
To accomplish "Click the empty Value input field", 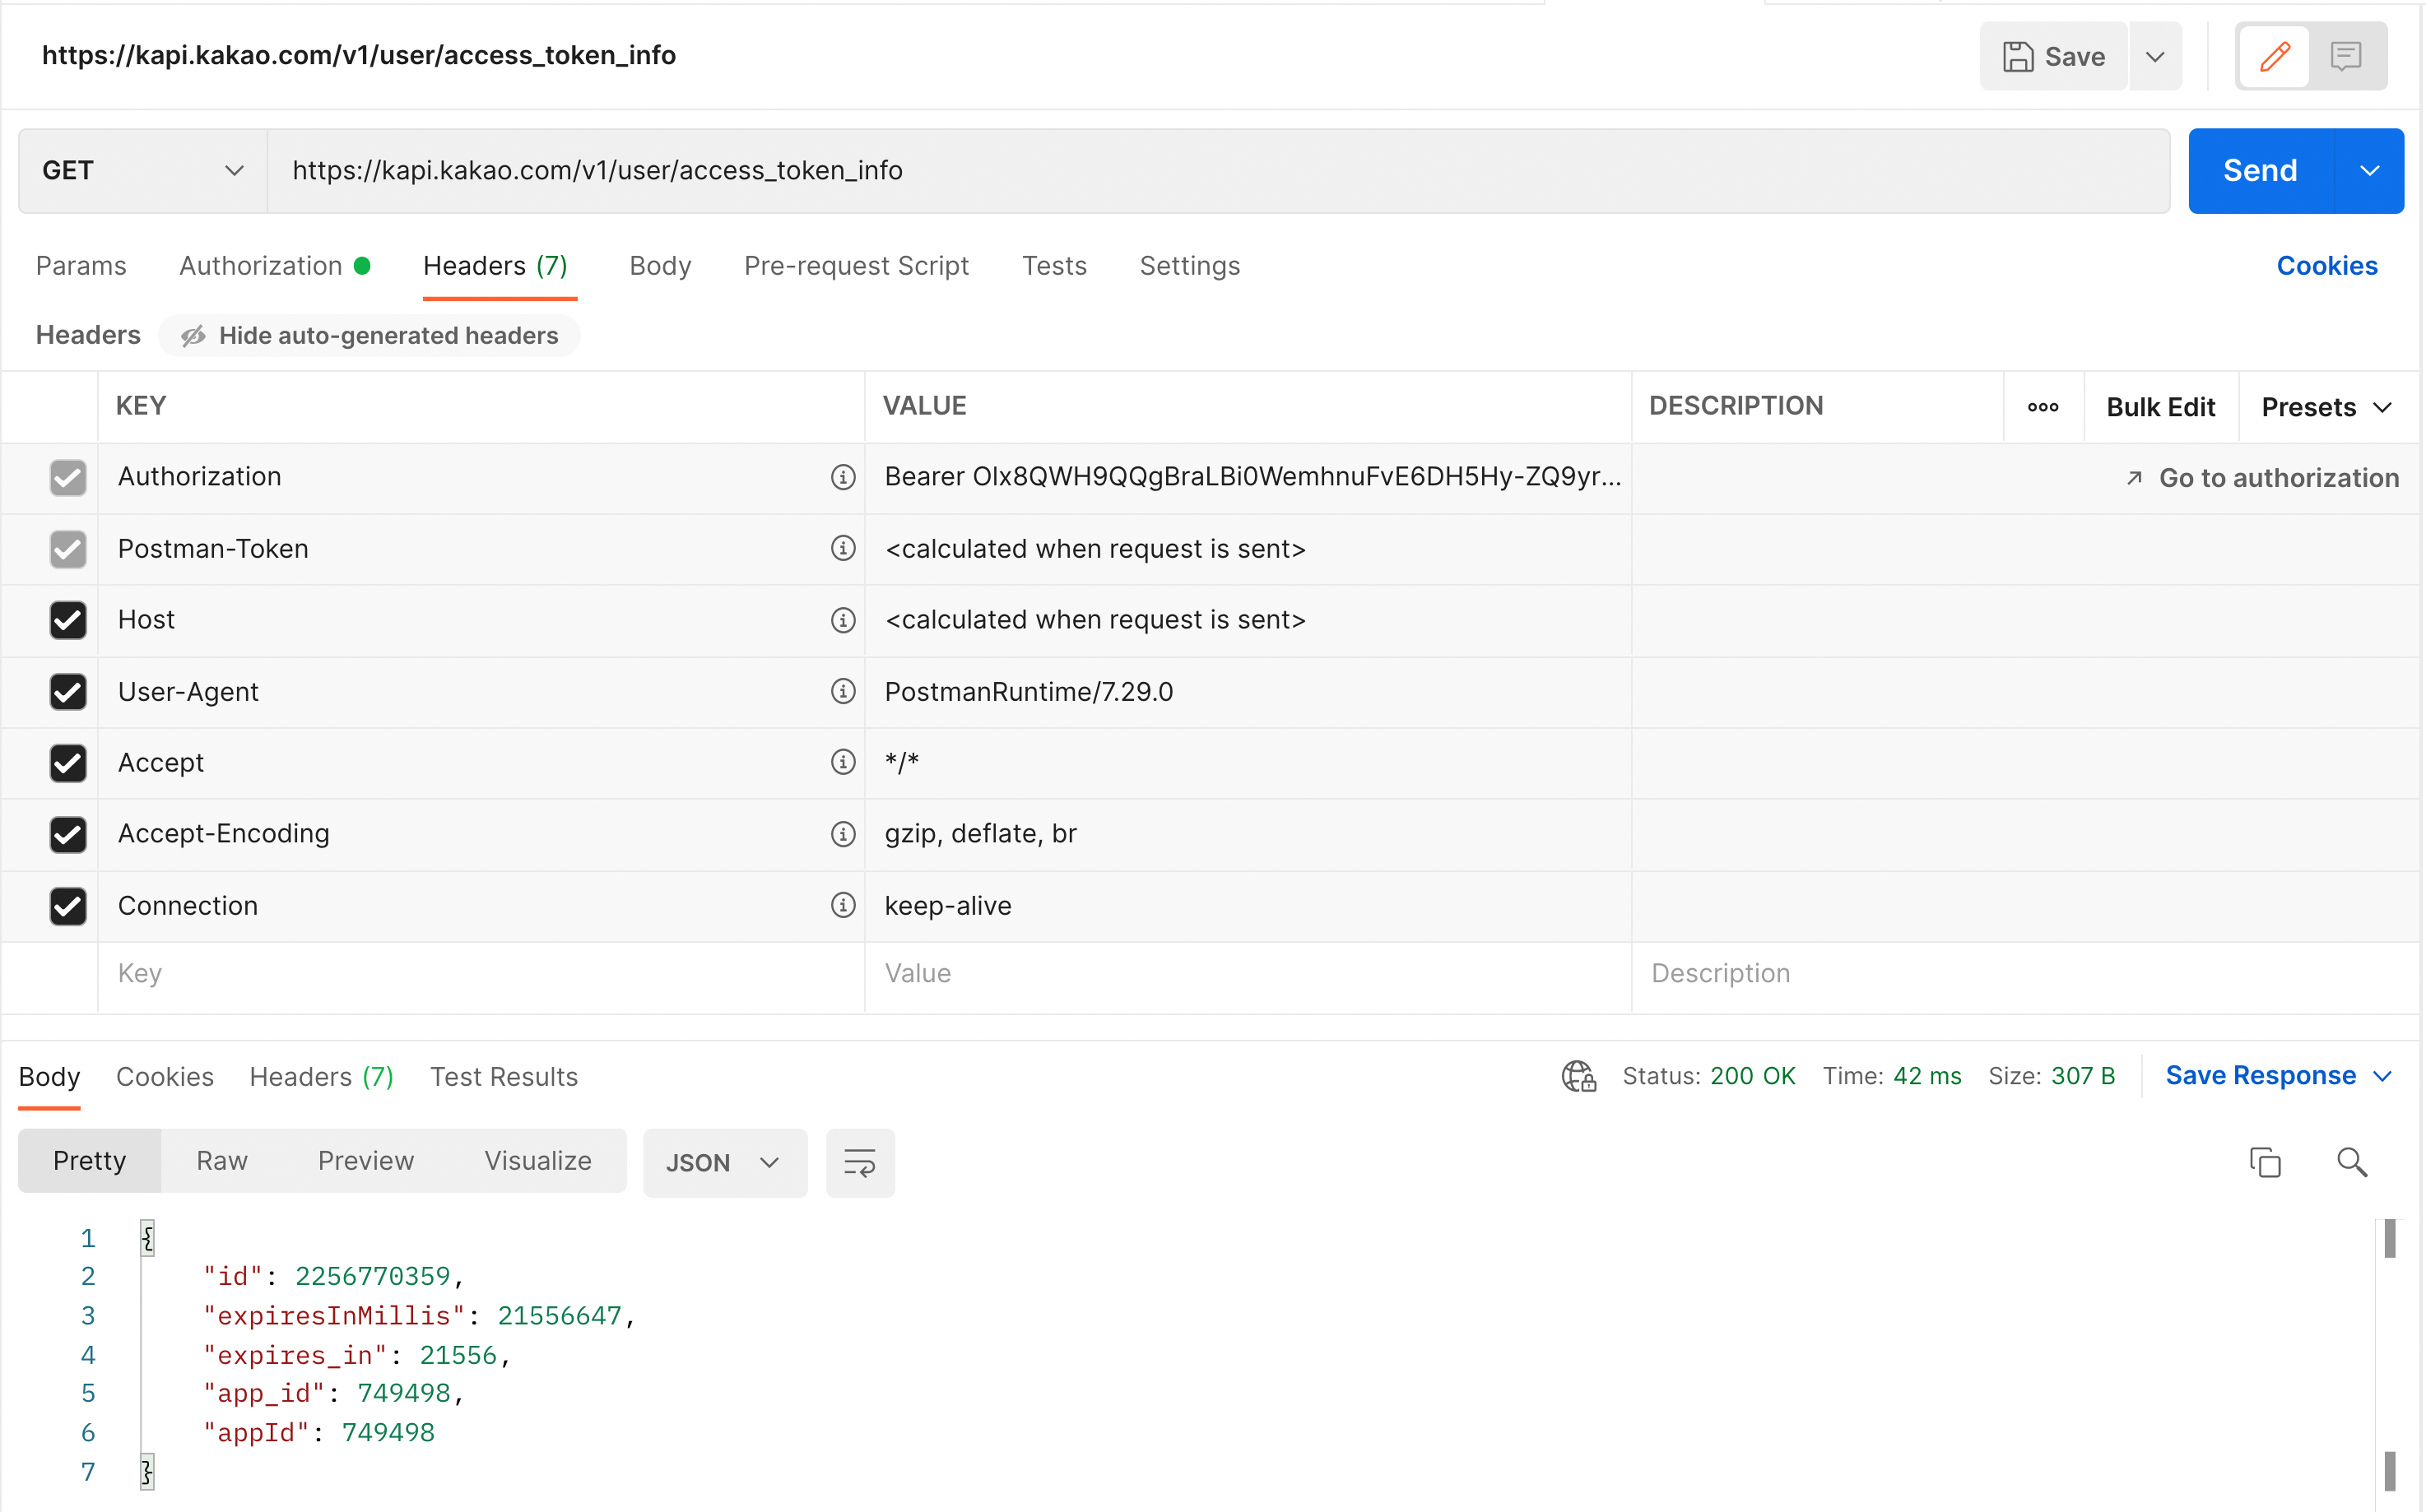I will click(1248, 974).
